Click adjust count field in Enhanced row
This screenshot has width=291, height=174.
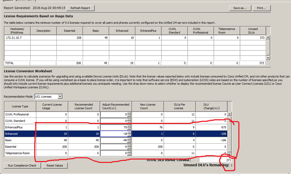pos(114,134)
